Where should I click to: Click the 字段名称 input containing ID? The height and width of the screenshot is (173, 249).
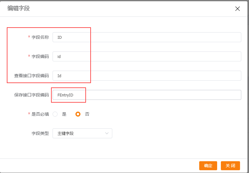(147, 37)
